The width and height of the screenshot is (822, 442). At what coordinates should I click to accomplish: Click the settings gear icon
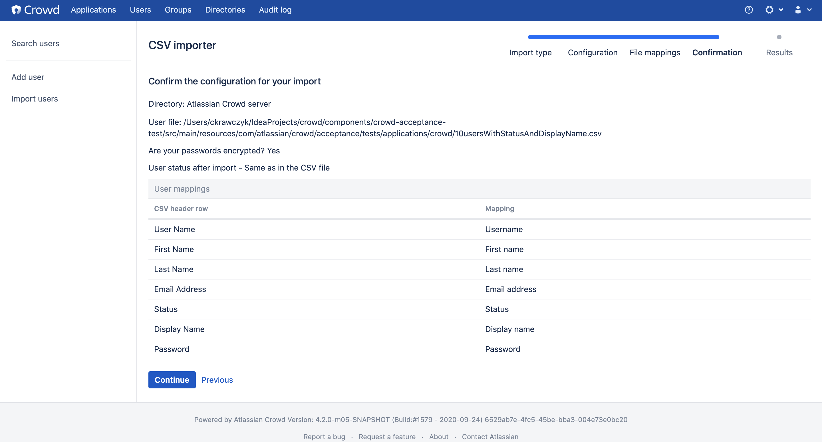(x=769, y=10)
